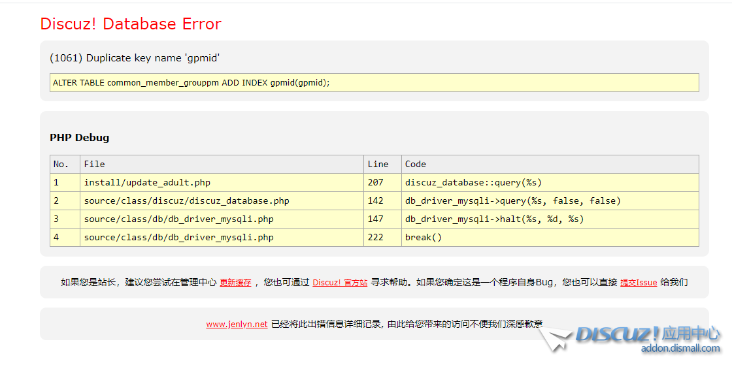This screenshot has width=732, height=365.
Task: Click row number 3 cell
Action: pos(65,219)
